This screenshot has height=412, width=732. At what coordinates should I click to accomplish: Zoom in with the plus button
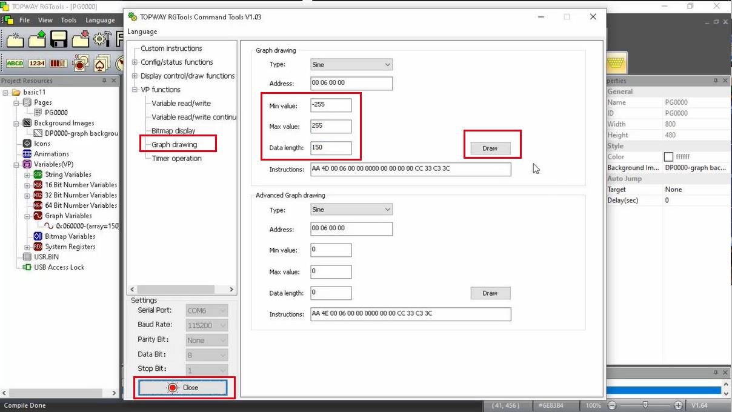tap(678, 405)
